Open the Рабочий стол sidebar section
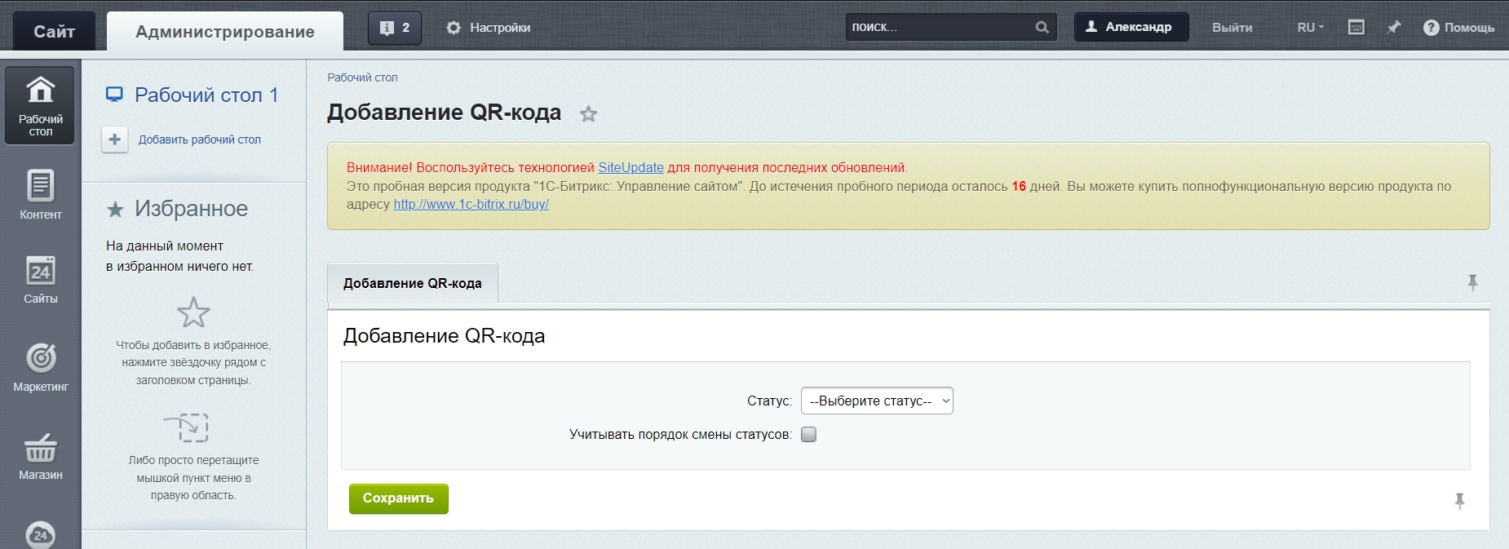The height and width of the screenshot is (549, 1509). pyautogui.click(x=40, y=106)
